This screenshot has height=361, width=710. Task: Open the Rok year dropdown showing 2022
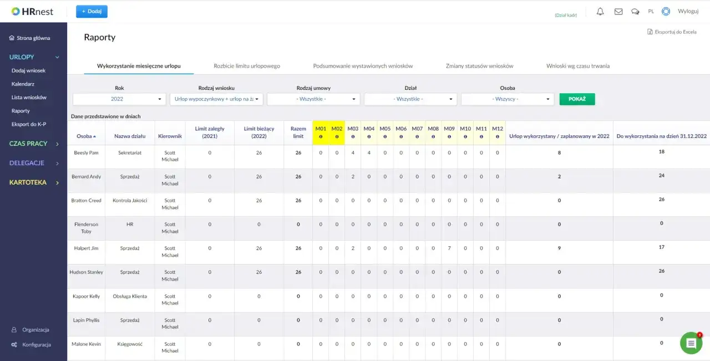point(119,99)
